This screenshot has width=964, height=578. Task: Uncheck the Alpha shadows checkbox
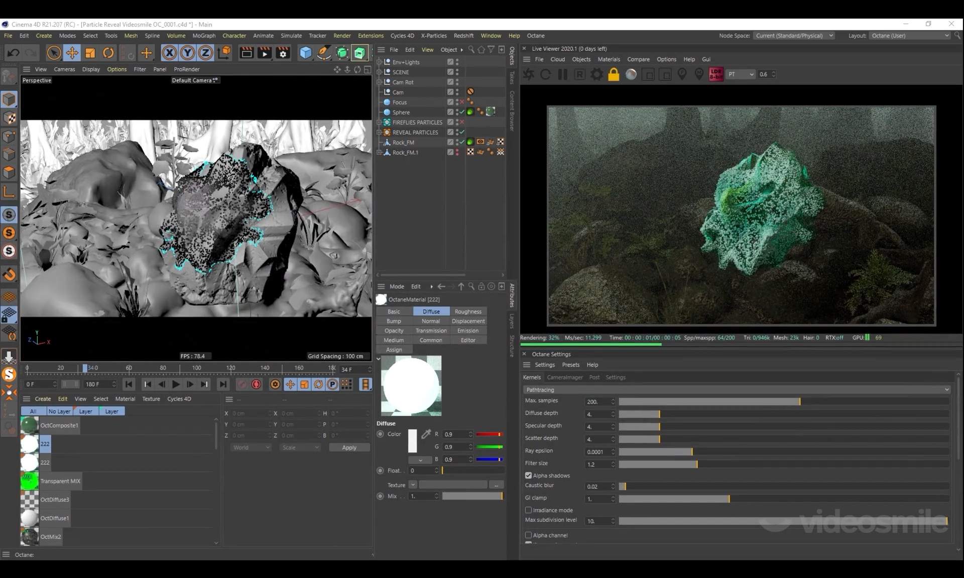click(x=528, y=475)
